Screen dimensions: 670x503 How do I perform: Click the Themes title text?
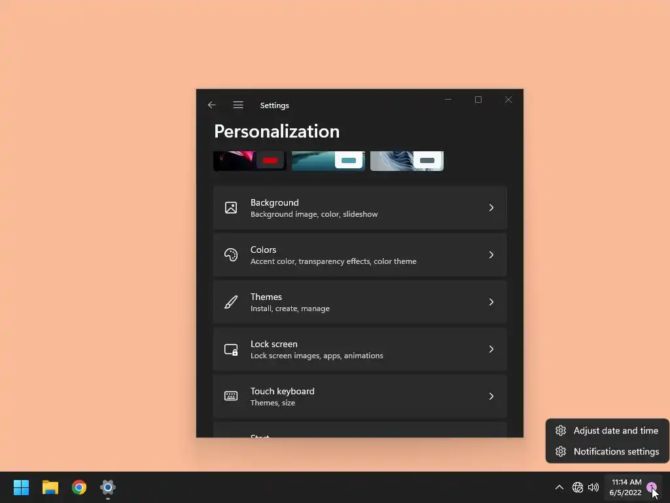pyautogui.click(x=266, y=297)
